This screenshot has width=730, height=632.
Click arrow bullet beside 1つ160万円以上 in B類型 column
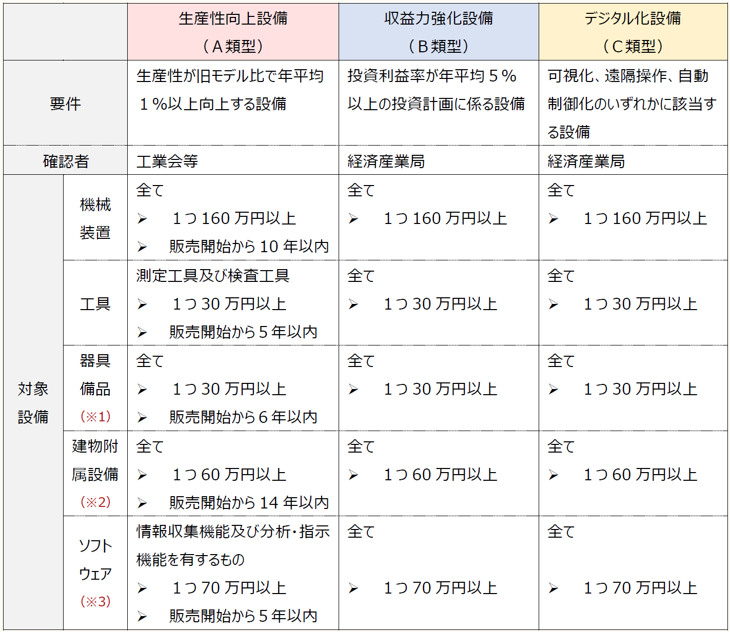click(353, 219)
